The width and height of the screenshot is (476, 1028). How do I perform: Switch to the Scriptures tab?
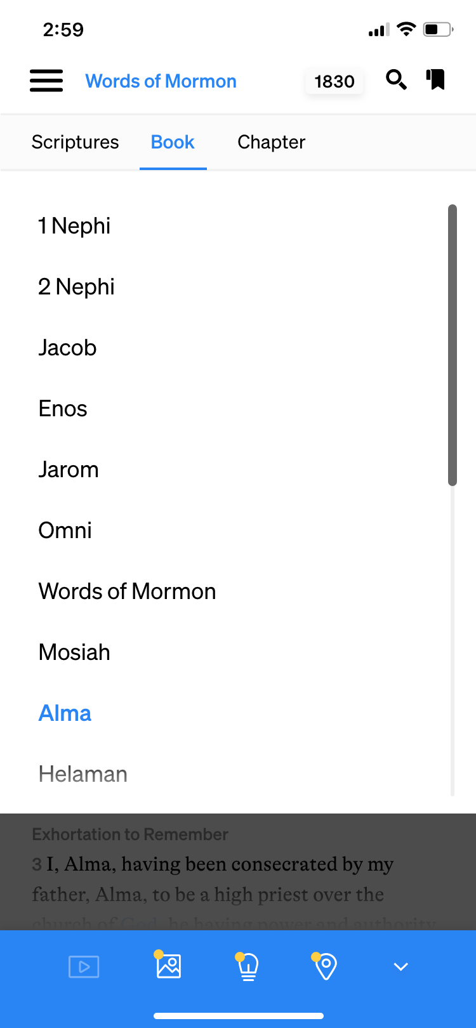[75, 142]
